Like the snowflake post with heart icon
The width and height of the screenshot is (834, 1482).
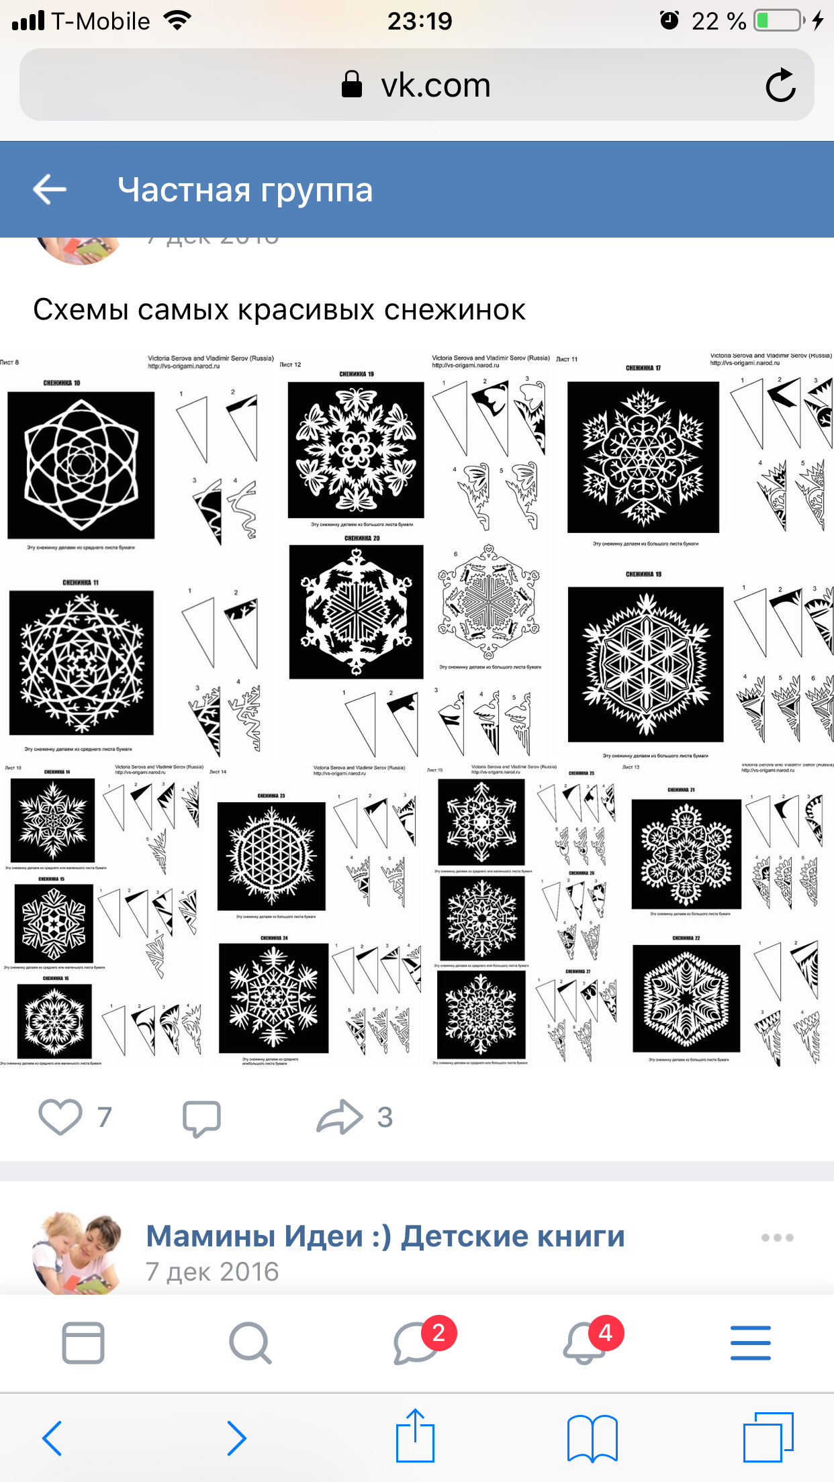click(60, 1117)
